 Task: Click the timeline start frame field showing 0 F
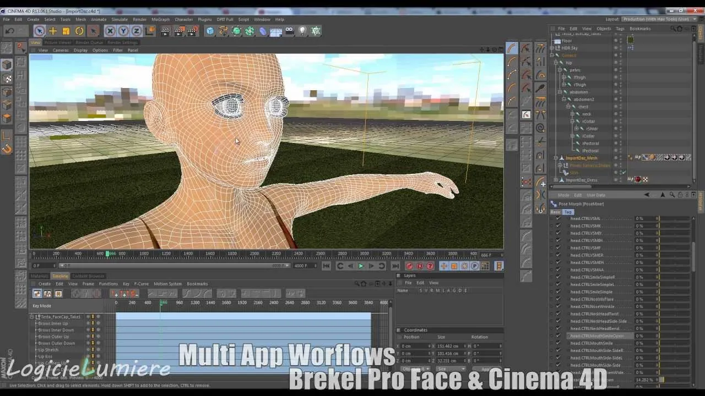[x=44, y=266]
